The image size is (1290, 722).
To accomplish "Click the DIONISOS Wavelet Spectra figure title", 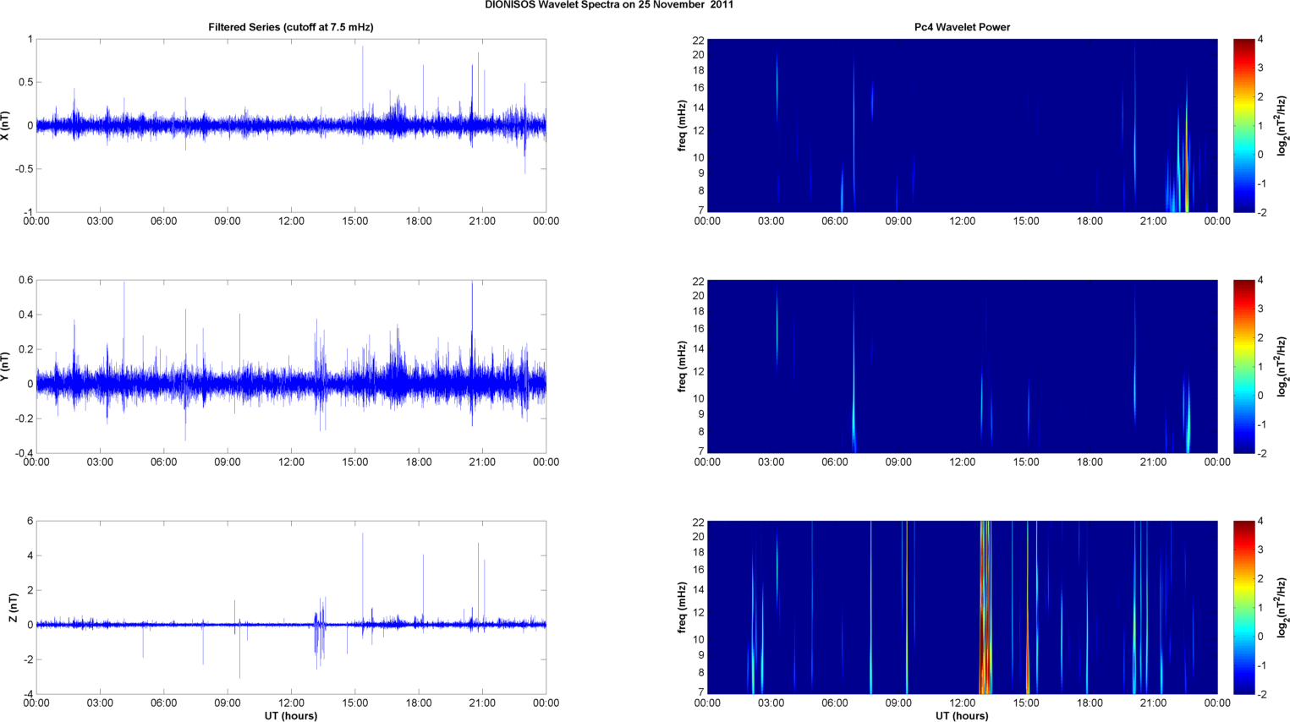I will coord(609,5).
